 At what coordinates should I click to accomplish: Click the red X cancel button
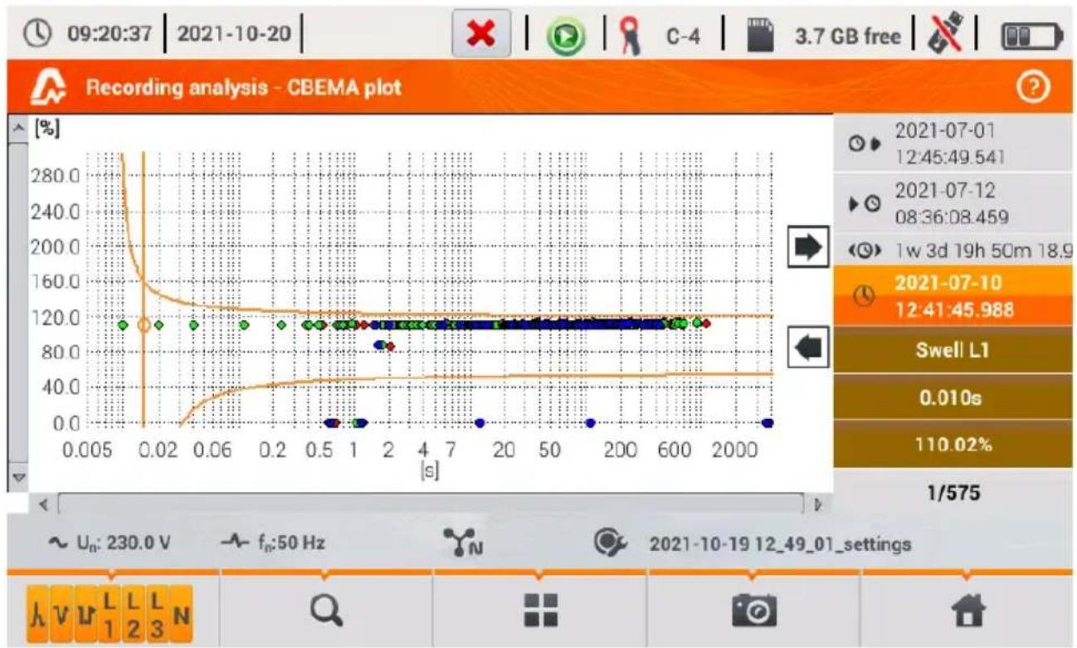click(482, 36)
